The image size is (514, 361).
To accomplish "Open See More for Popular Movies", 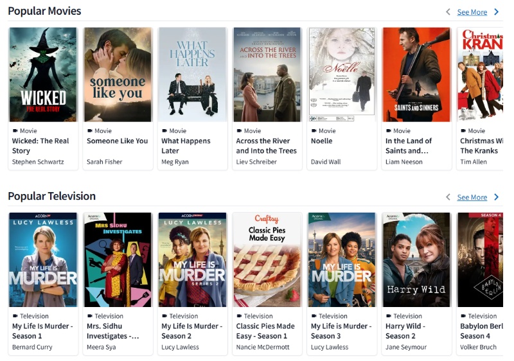I will coord(472,12).
